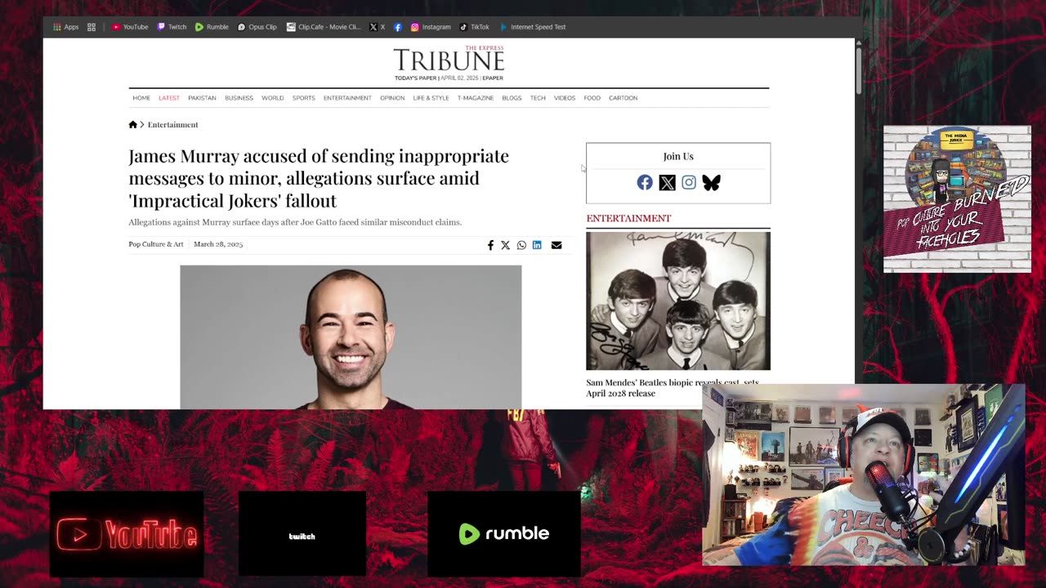Click the home icon in breadcrumb
The image size is (1046, 588).
click(132, 125)
